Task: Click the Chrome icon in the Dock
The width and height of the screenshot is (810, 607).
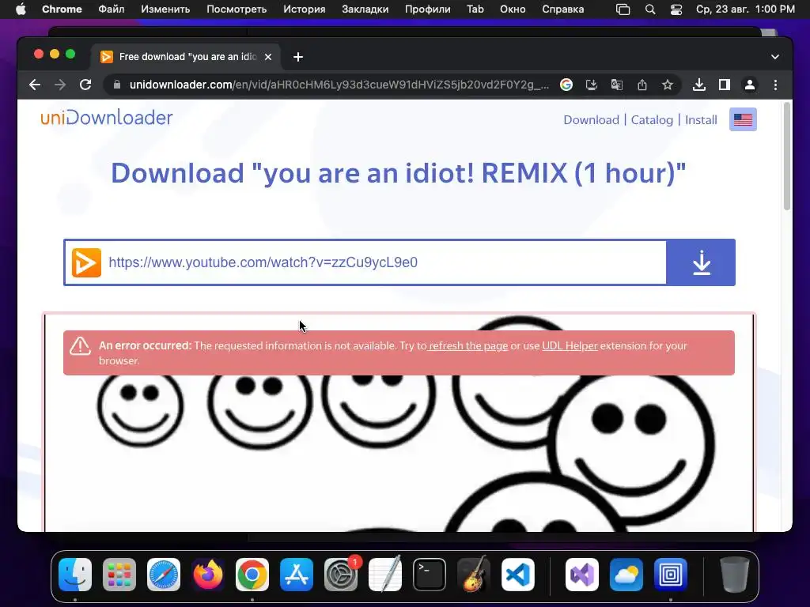Action: [252, 575]
